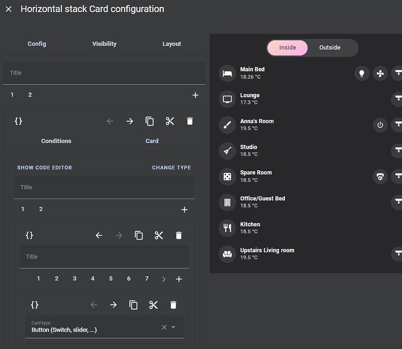Click the Main Bed bed icon

(x=227, y=74)
